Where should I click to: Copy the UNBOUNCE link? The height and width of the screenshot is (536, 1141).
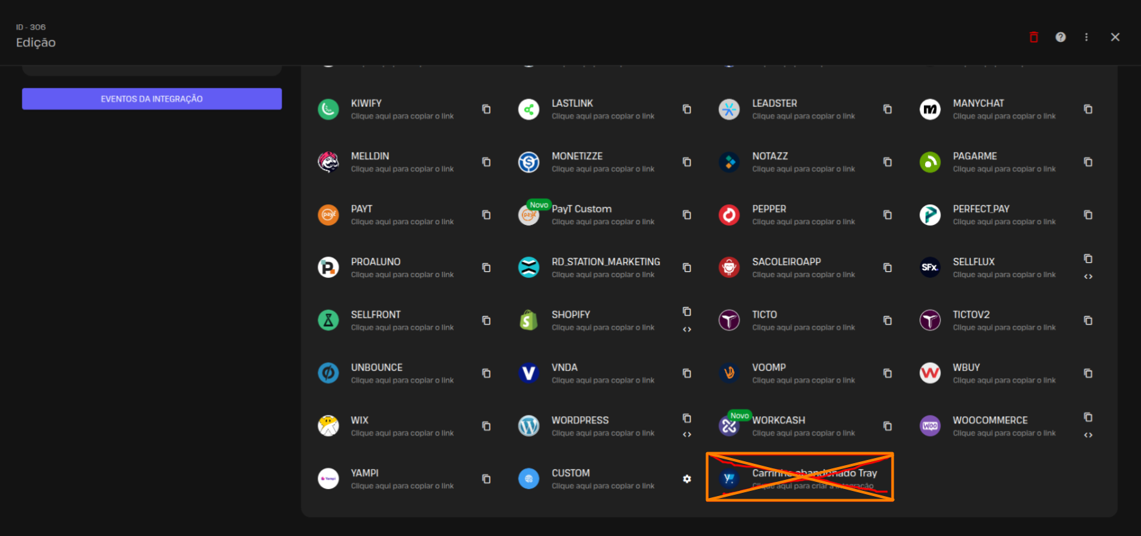(x=486, y=374)
